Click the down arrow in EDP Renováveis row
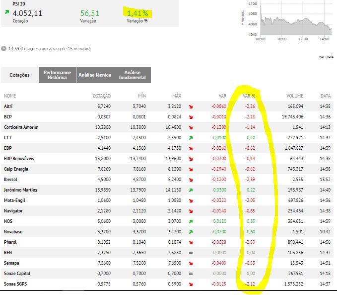The width and height of the screenshot is (337, 295). point(191,159)
